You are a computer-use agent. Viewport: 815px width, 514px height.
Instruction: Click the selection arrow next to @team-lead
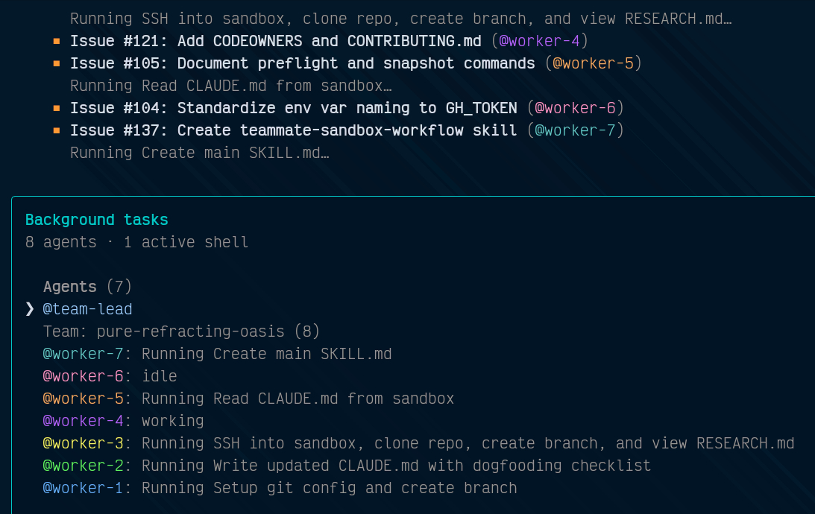tap(30, 309)
